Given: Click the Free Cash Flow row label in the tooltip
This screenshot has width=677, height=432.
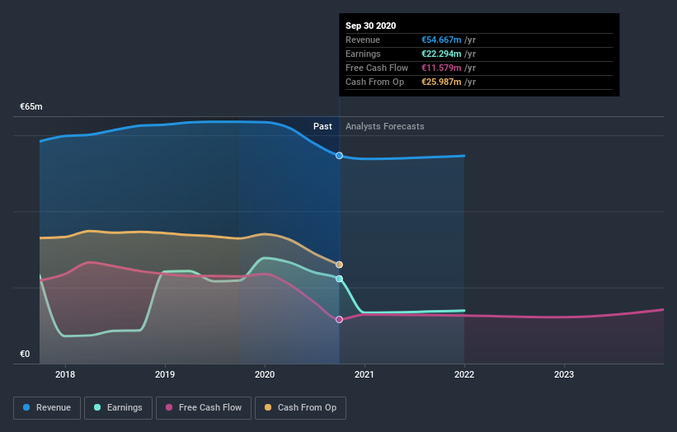Looking at the screenshot, I should coord(377,68).
